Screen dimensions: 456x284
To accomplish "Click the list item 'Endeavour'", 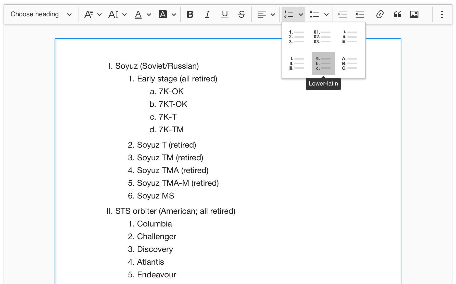I will pyautogui.click(x=157, y=275).
